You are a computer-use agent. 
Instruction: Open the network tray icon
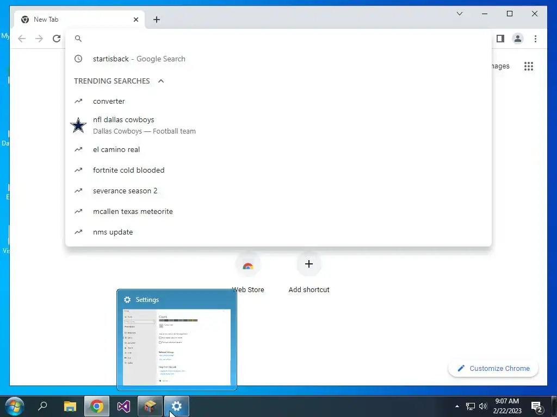(x=471, y=406)
